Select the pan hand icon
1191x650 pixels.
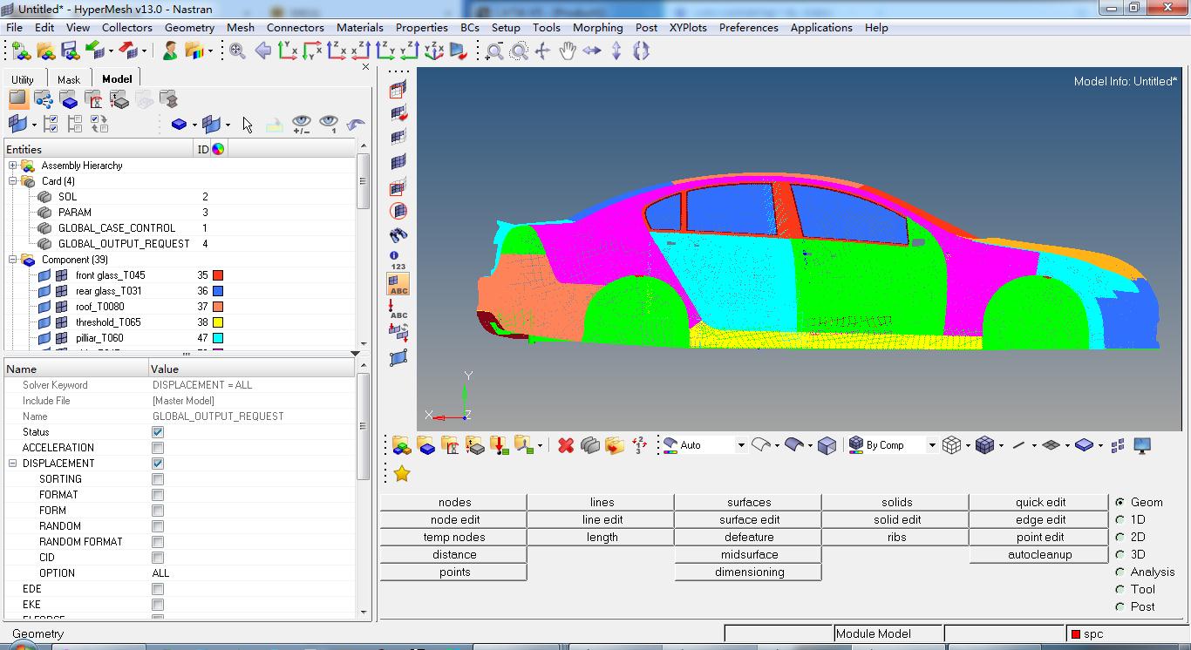(x=568, y=51)
